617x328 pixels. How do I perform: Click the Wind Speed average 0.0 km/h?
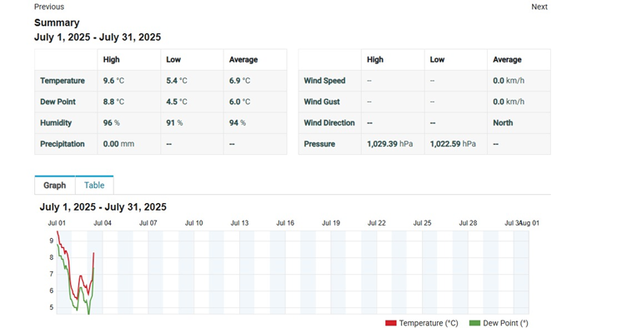pyautogui.click(x=509, y=81)
